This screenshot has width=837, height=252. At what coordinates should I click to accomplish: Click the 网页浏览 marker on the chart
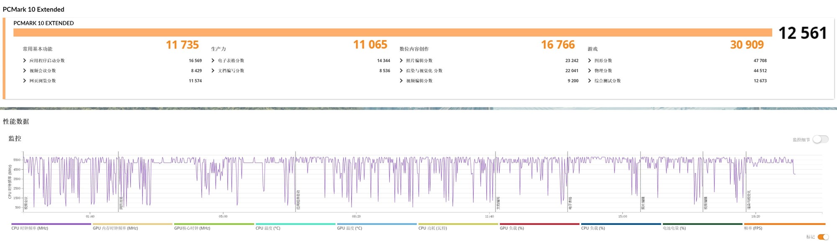121,203
